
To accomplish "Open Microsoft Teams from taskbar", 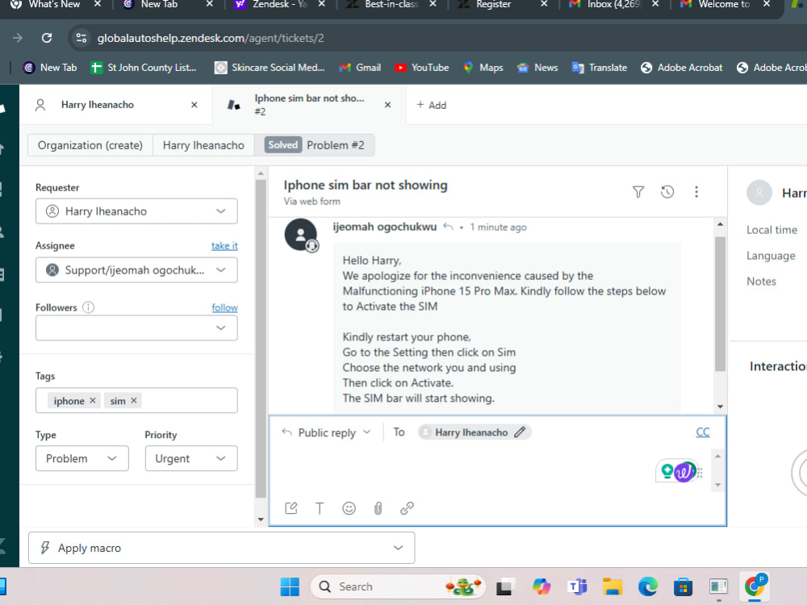I will [x=578, y=586].
